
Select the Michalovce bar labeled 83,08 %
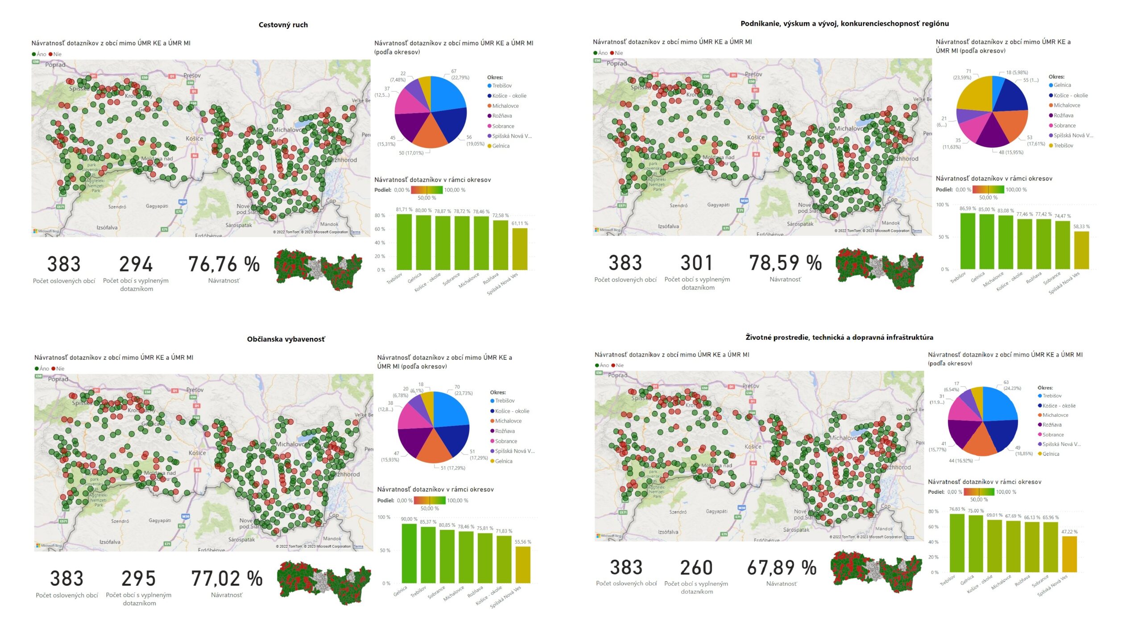click(1005, 242)
